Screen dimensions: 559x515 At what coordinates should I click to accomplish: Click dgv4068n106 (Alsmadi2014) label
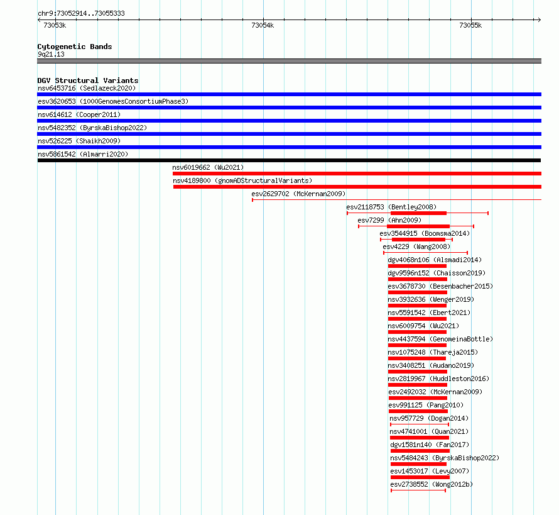pos(435,260)
